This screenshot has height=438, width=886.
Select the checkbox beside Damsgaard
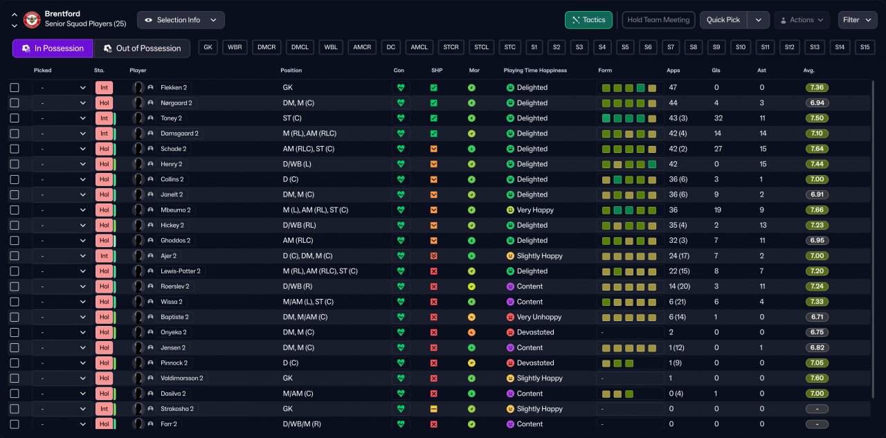click(x=15, y=134)
